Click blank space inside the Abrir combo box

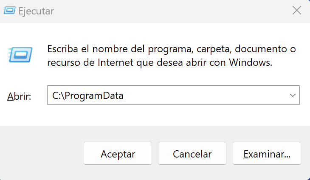(204, 95)
